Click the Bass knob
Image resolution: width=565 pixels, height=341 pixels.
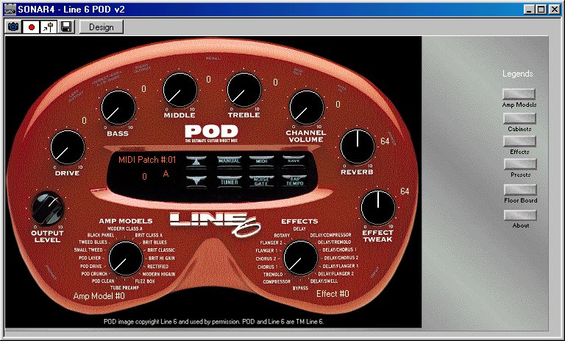point(118,108)
